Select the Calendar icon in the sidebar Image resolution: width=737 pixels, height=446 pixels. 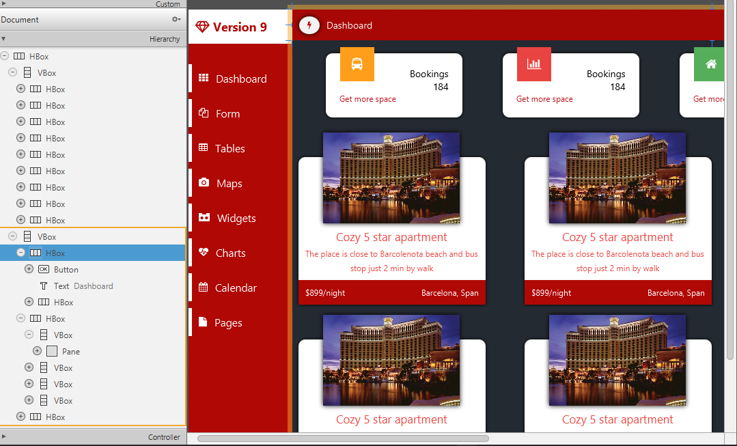[x=204, y=288]
